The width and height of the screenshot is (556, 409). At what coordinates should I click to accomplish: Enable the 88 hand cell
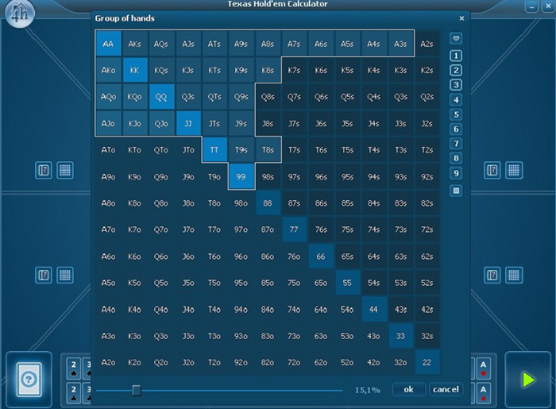coord(268,203)
